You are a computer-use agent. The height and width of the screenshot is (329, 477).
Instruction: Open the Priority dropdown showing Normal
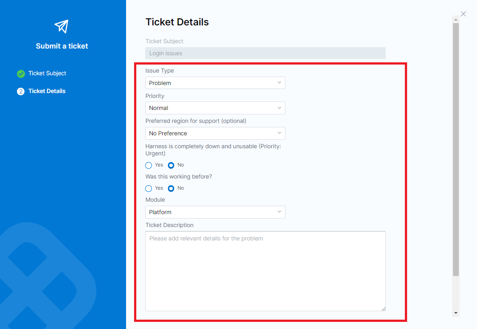(215, 108)
